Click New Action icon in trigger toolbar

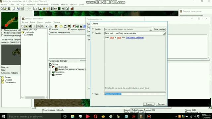[x=81, y=26]
